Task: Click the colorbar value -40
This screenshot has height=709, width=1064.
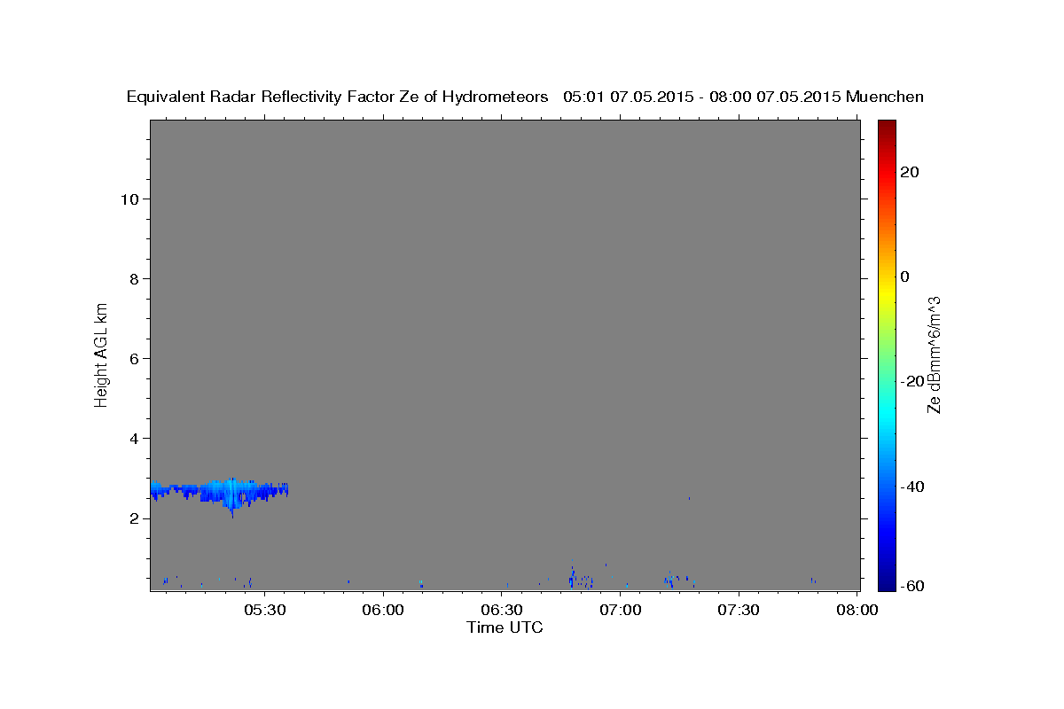Action: [911, 486]
